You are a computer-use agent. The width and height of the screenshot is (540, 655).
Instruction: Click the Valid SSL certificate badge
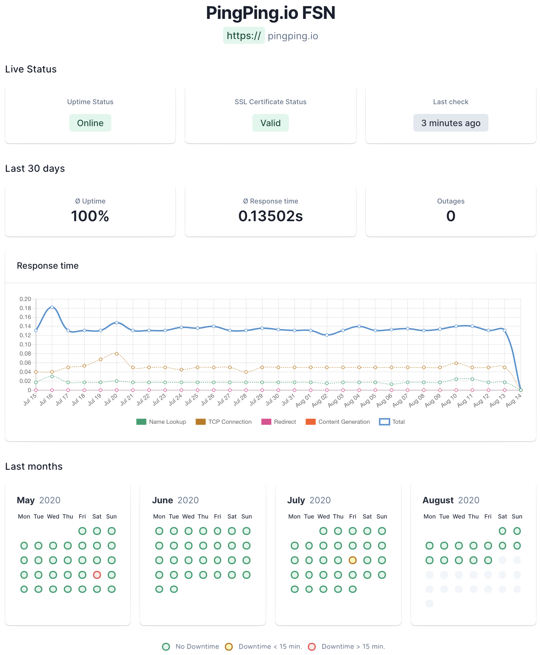pos(270,123)
